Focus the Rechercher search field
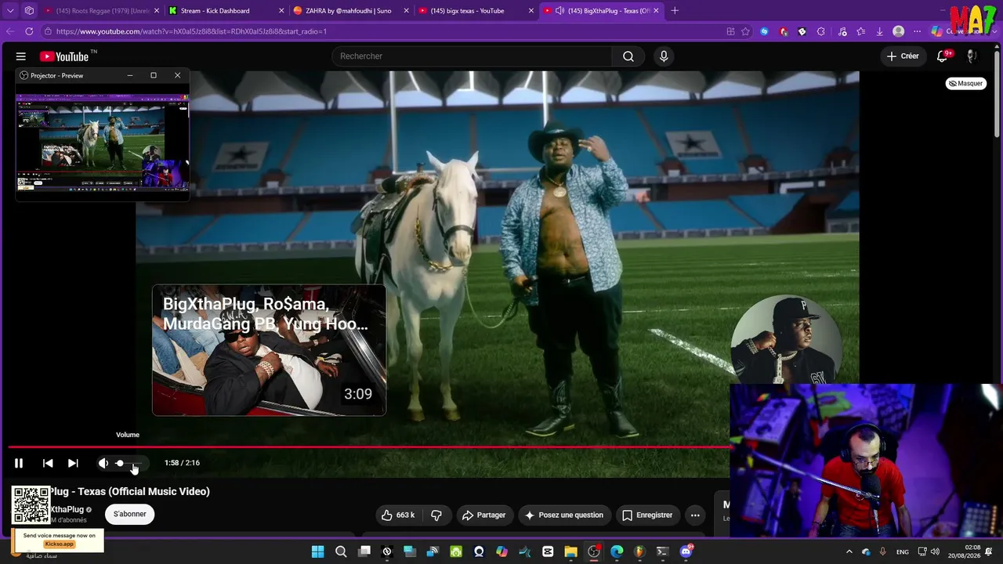 coord(472,56)
